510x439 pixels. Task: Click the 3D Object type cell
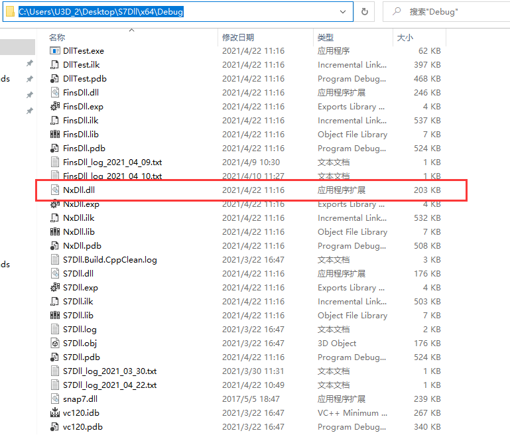coord(337,343)
